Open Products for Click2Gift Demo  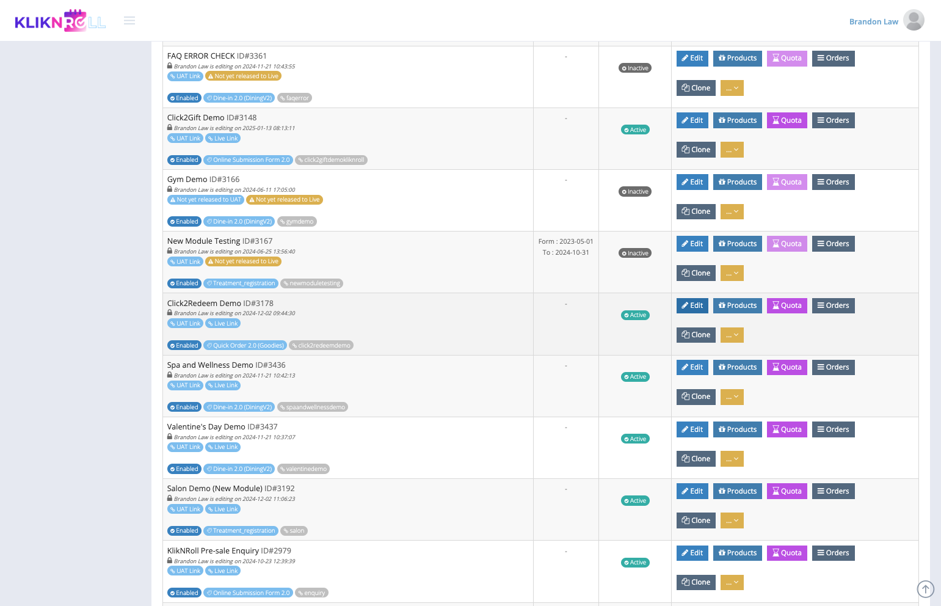[737, 120]
